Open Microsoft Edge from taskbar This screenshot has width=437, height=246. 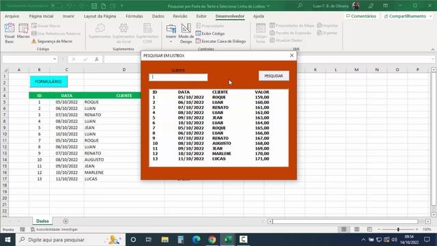pos(196,240)
